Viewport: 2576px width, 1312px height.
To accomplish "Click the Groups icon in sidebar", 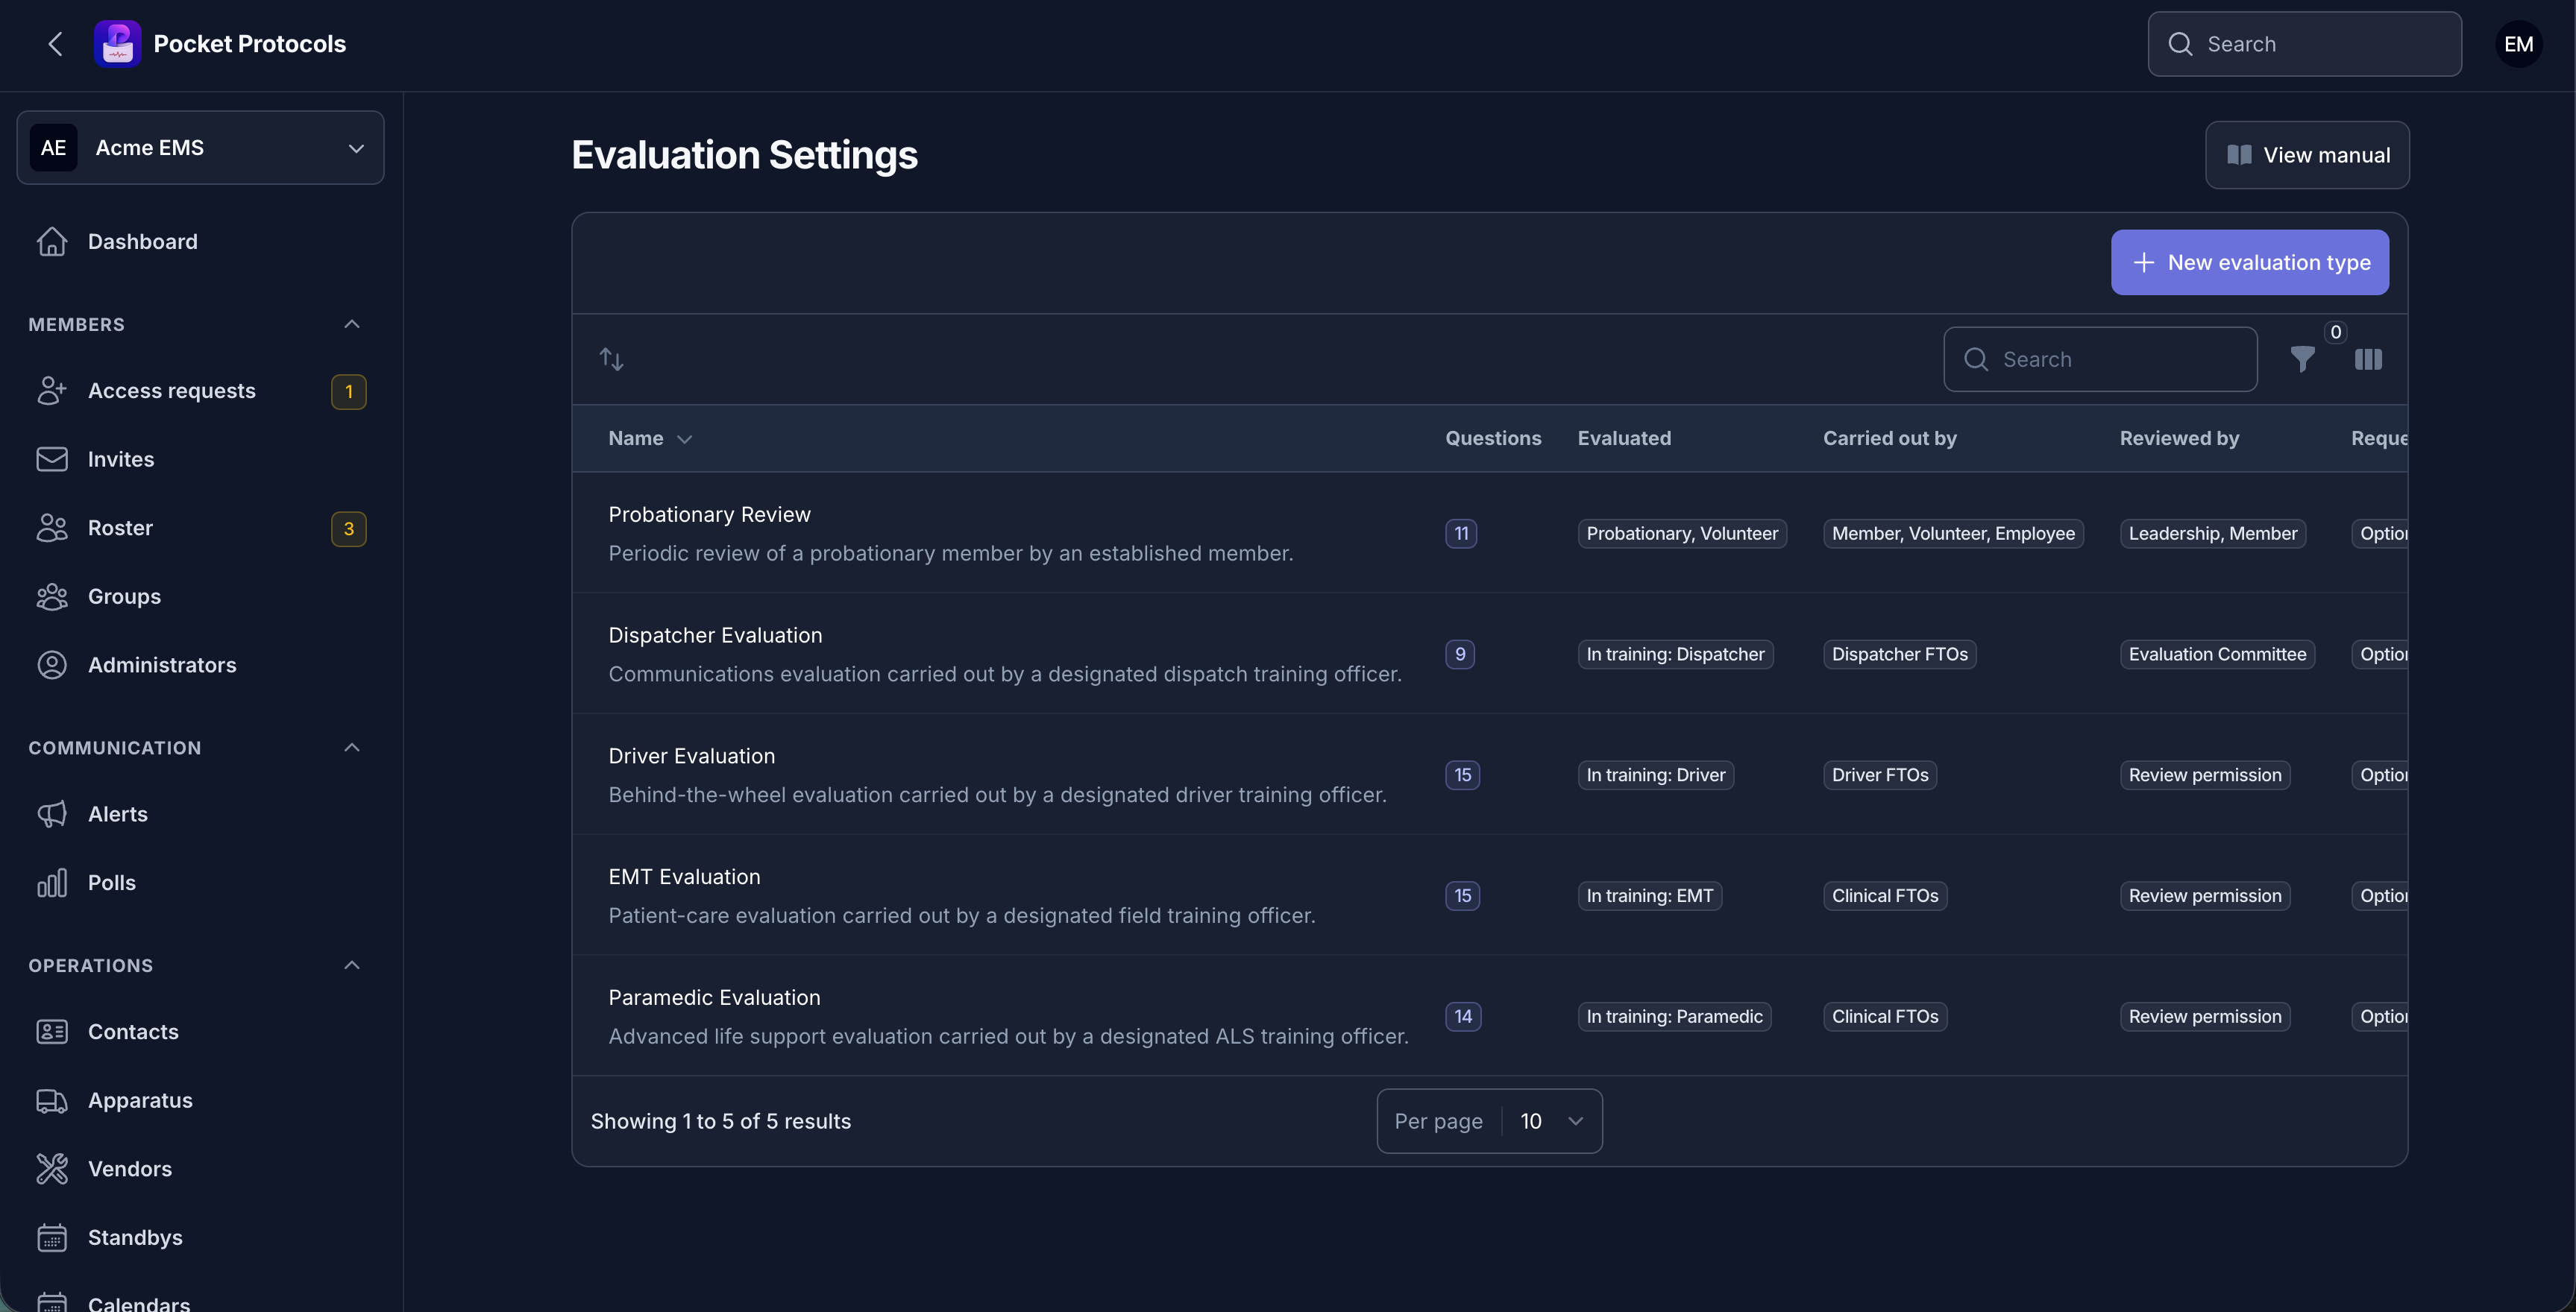I will point(52,596).
